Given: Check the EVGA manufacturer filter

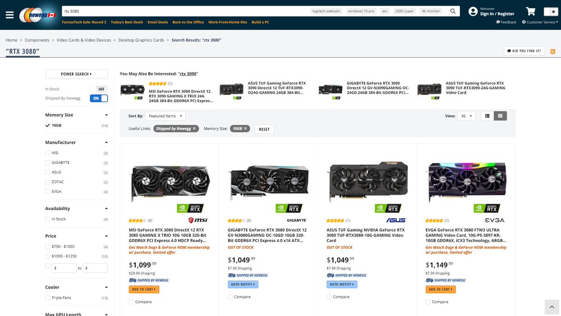Looking at the screenshot, I should [48, 191].
